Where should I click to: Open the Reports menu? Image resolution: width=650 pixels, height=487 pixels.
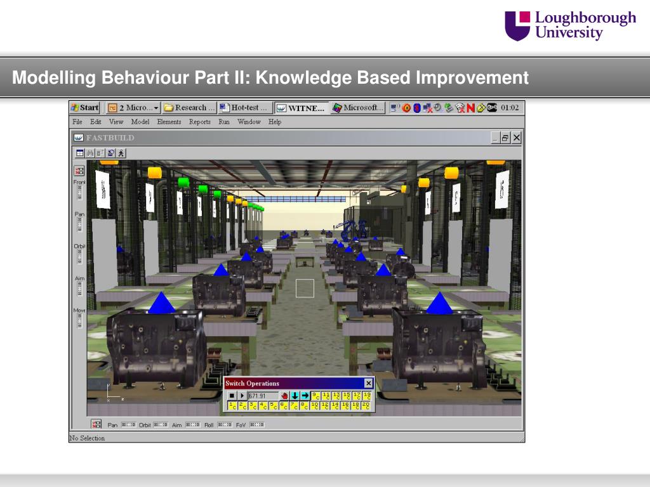[200, 122]
